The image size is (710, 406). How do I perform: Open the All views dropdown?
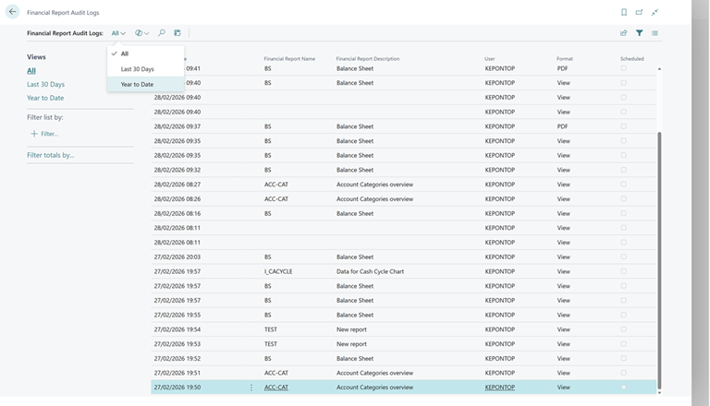118,33
